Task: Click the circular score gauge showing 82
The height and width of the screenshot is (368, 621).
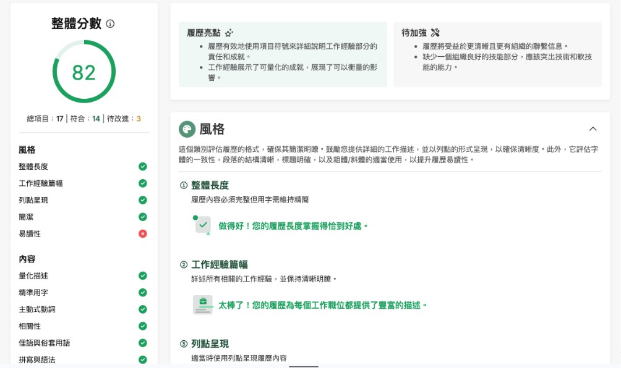Action: (x=84, y=72)
